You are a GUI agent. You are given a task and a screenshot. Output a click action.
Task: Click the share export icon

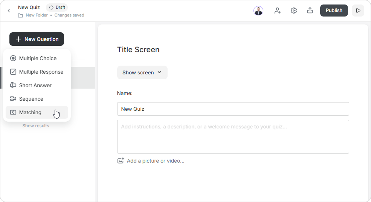310,11
